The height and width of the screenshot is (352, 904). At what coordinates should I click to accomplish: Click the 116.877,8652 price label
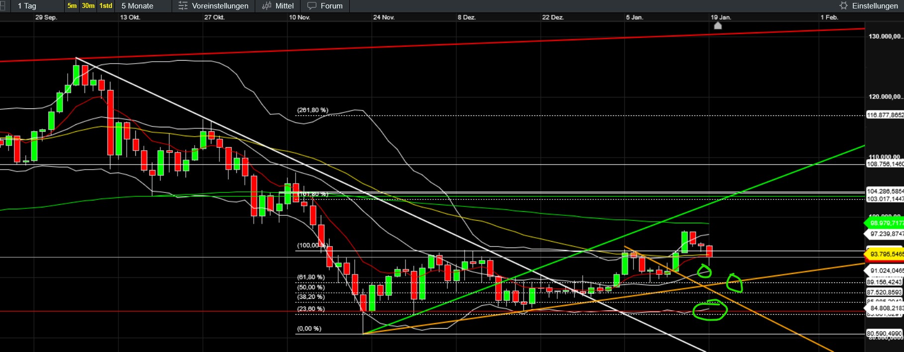[885, 115]
